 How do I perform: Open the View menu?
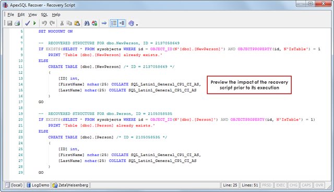coord(32,15)
